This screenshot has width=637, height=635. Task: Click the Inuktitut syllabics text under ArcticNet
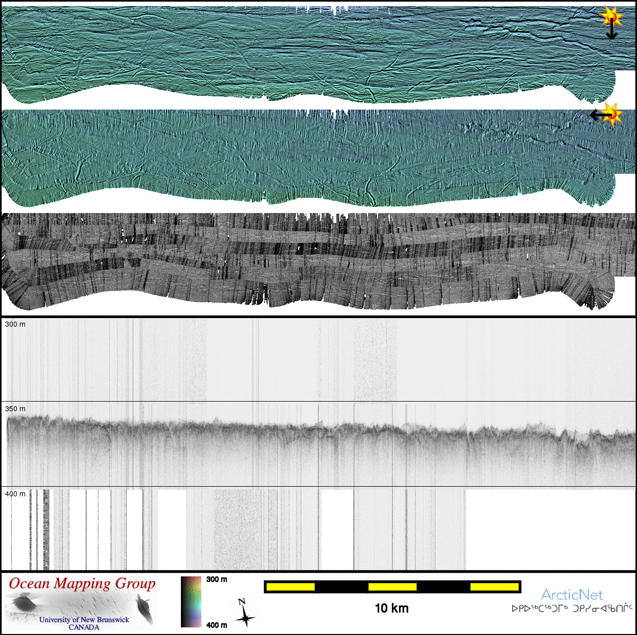(x=572, y=608)
